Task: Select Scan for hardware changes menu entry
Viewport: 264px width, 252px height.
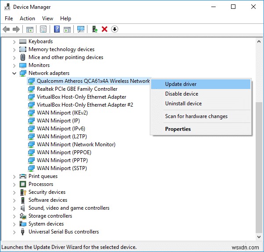Action: click(201, 116)
